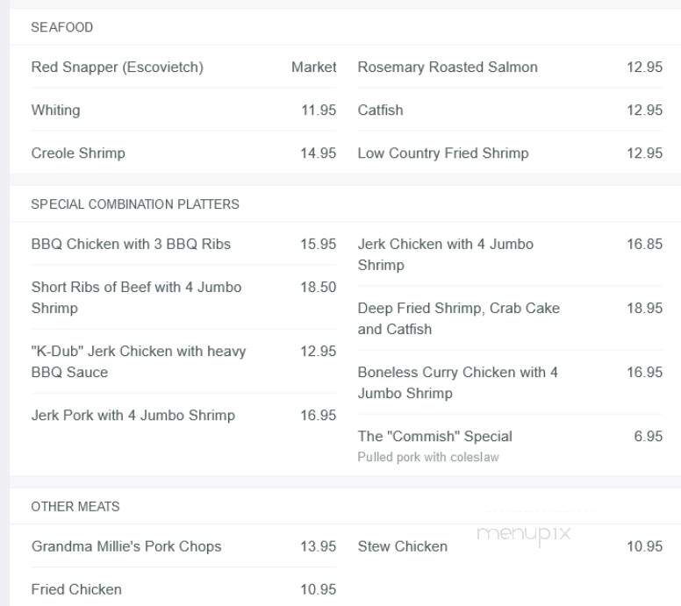Select BBQ Chicken with 3 BBQ Ribs

(x=131, y=244)
